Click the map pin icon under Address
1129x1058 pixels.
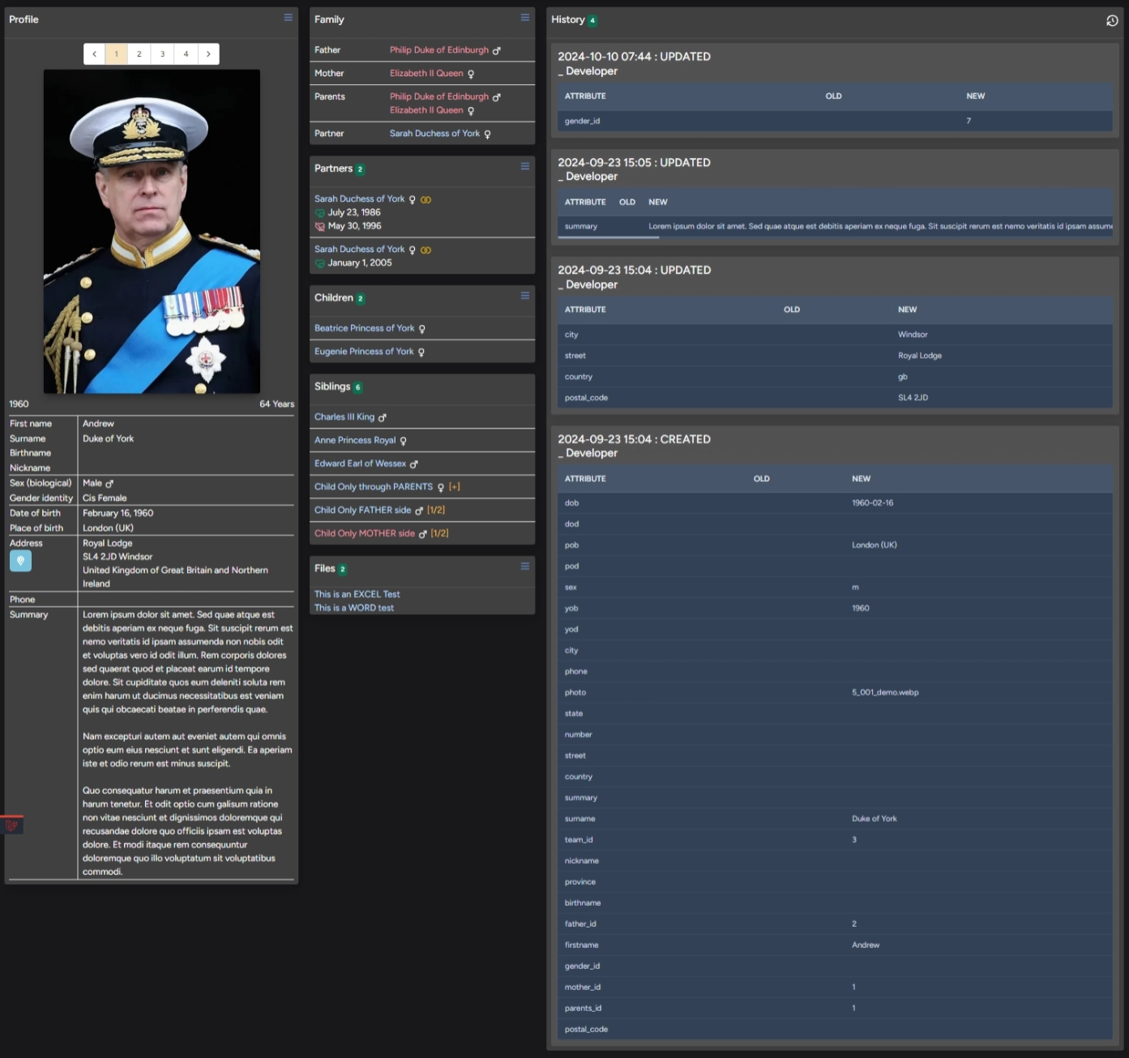tap(20, 561)
